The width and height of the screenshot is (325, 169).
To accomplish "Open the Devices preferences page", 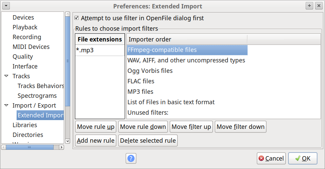I will (x=23, y=17).
